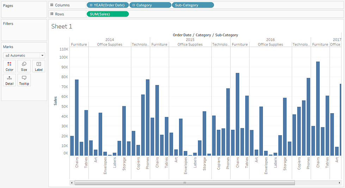Open the Label marks button
The height and width of the screenshot is (188, 345).
click(39, 66)
